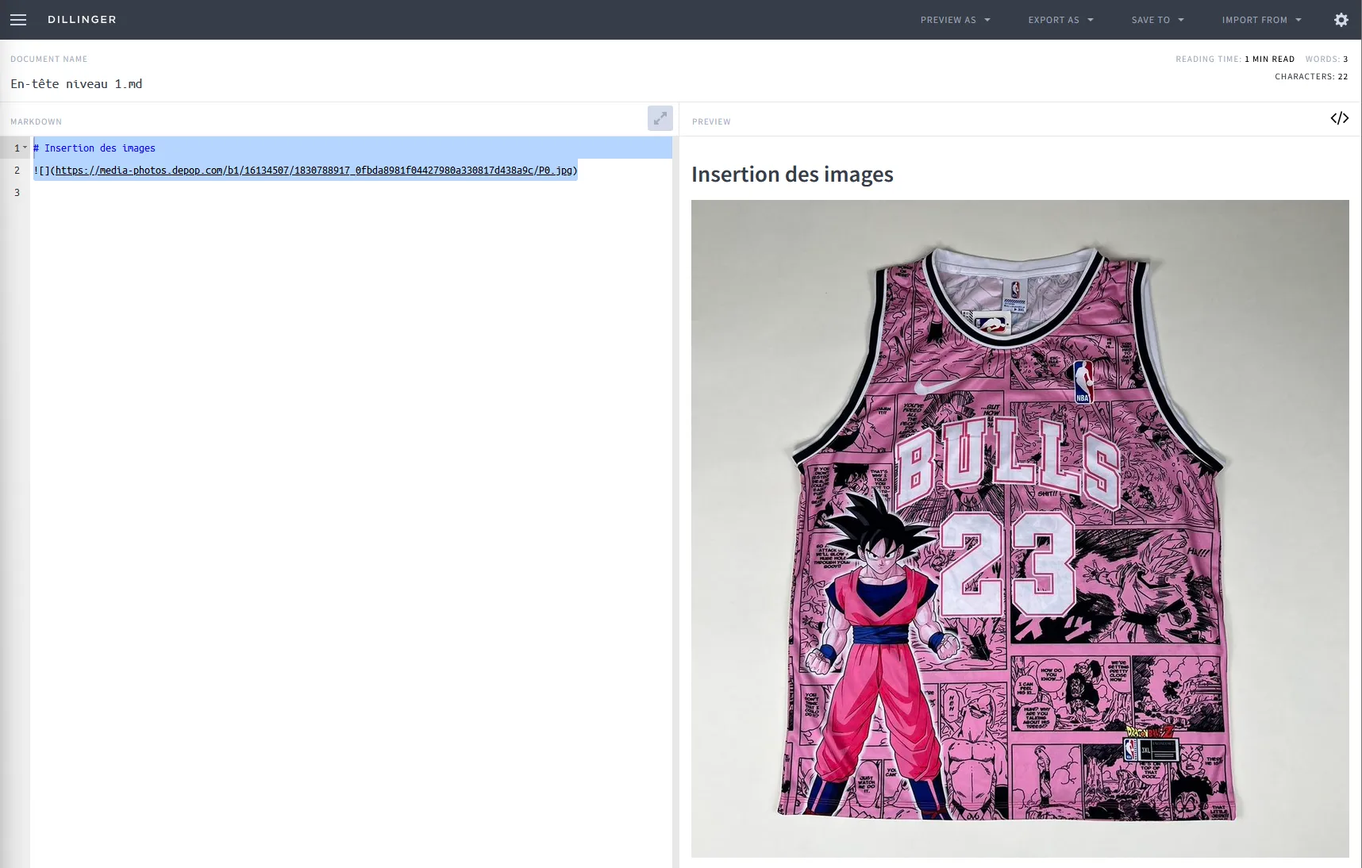1362x868 pixels.
Task: Click the words count indicator
Action: (1326, 60)
